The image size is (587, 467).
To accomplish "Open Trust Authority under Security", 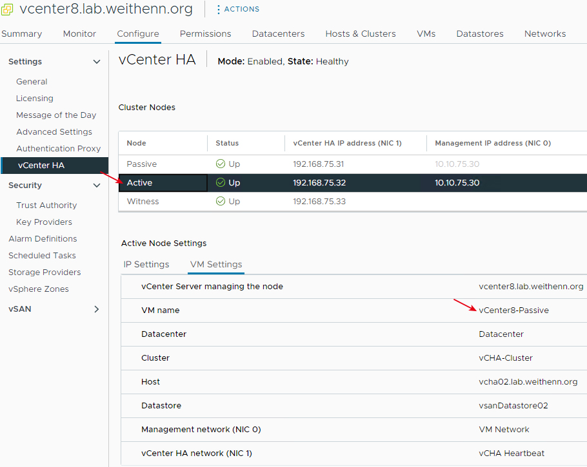I will point(46,205).
